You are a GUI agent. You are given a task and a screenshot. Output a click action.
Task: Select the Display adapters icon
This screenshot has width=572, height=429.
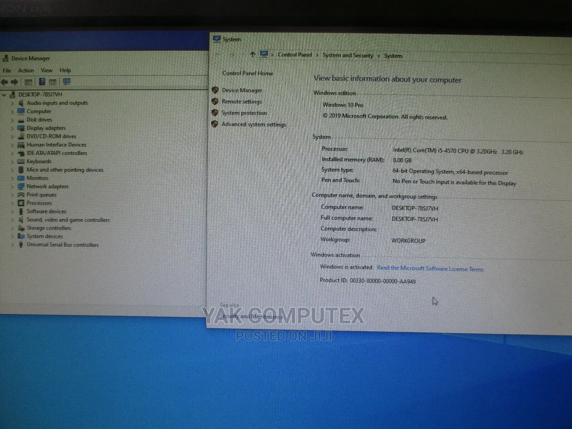tap(21, 128)
